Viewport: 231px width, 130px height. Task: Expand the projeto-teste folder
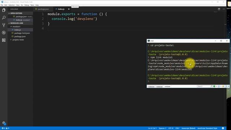point(18,40)
